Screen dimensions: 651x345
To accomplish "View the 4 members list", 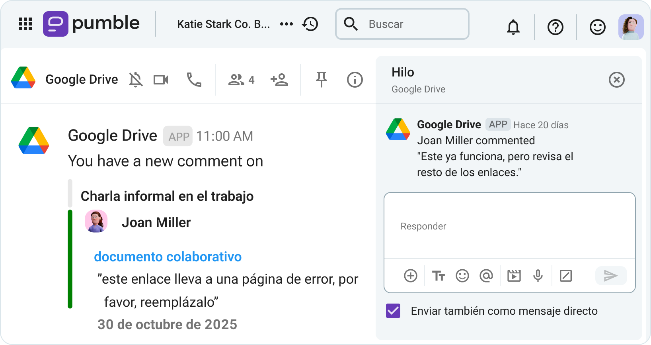I will pyautogui.click(x=241, y=80).
